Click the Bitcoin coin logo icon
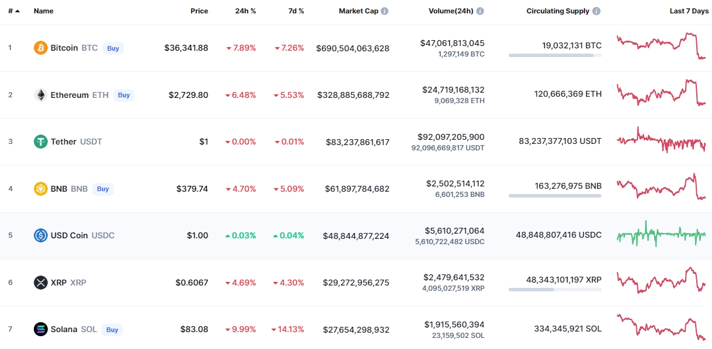 coord(41,48)
